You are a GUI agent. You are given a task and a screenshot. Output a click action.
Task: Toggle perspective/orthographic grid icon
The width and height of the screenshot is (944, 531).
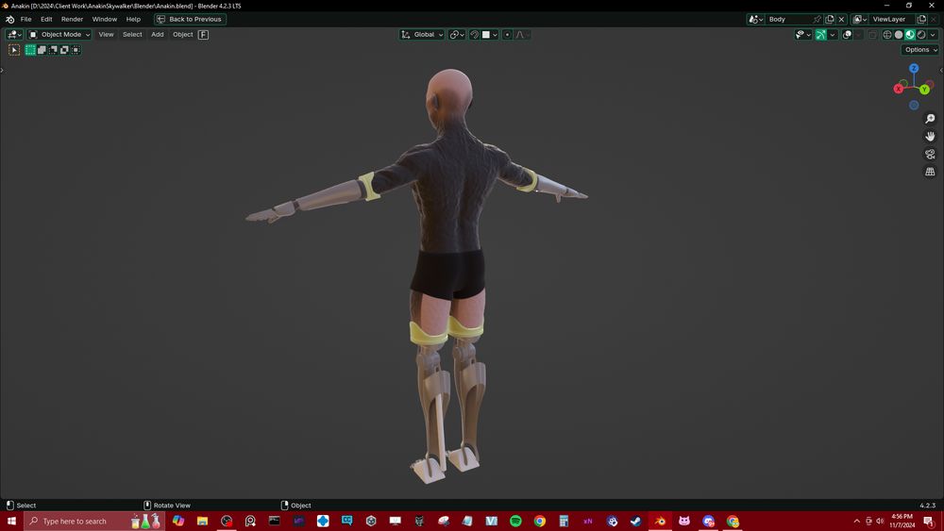click(x=930, y=172)
